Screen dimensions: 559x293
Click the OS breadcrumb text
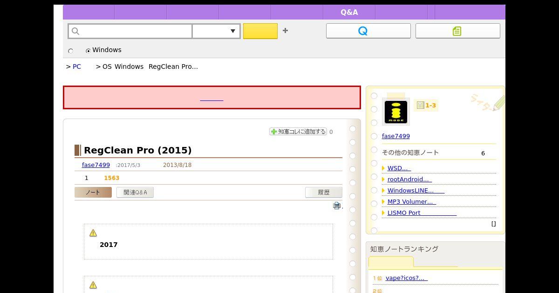coord(107,67)
